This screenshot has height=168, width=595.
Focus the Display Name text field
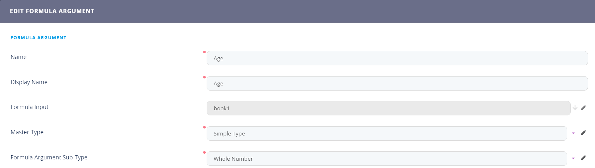[x=397, y=84]
